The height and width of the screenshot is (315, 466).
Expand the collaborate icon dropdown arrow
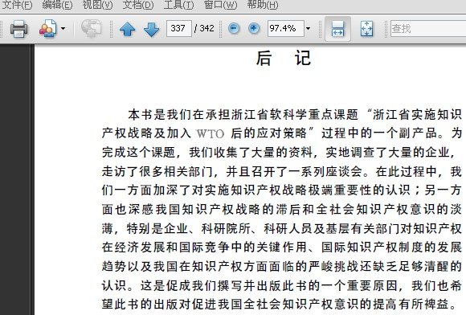click(x=63, y=29)
